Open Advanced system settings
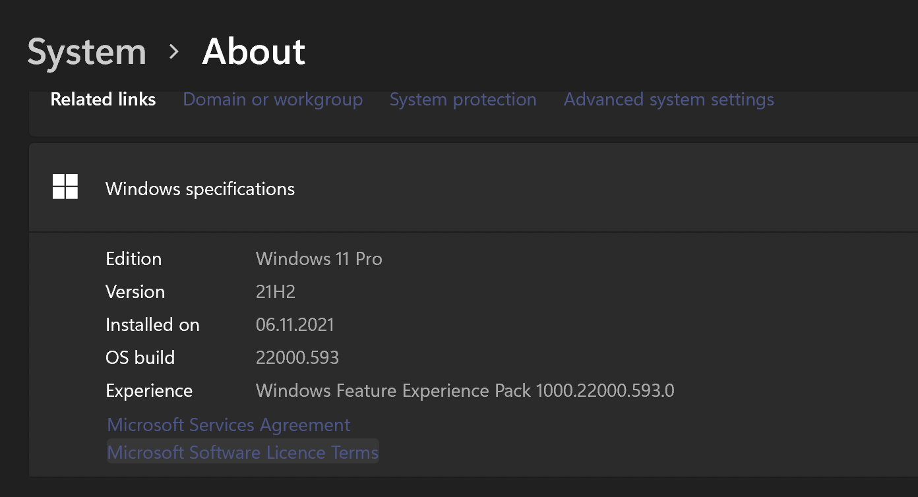This screenshot has height=497, width=918. [x=668, y=100]
